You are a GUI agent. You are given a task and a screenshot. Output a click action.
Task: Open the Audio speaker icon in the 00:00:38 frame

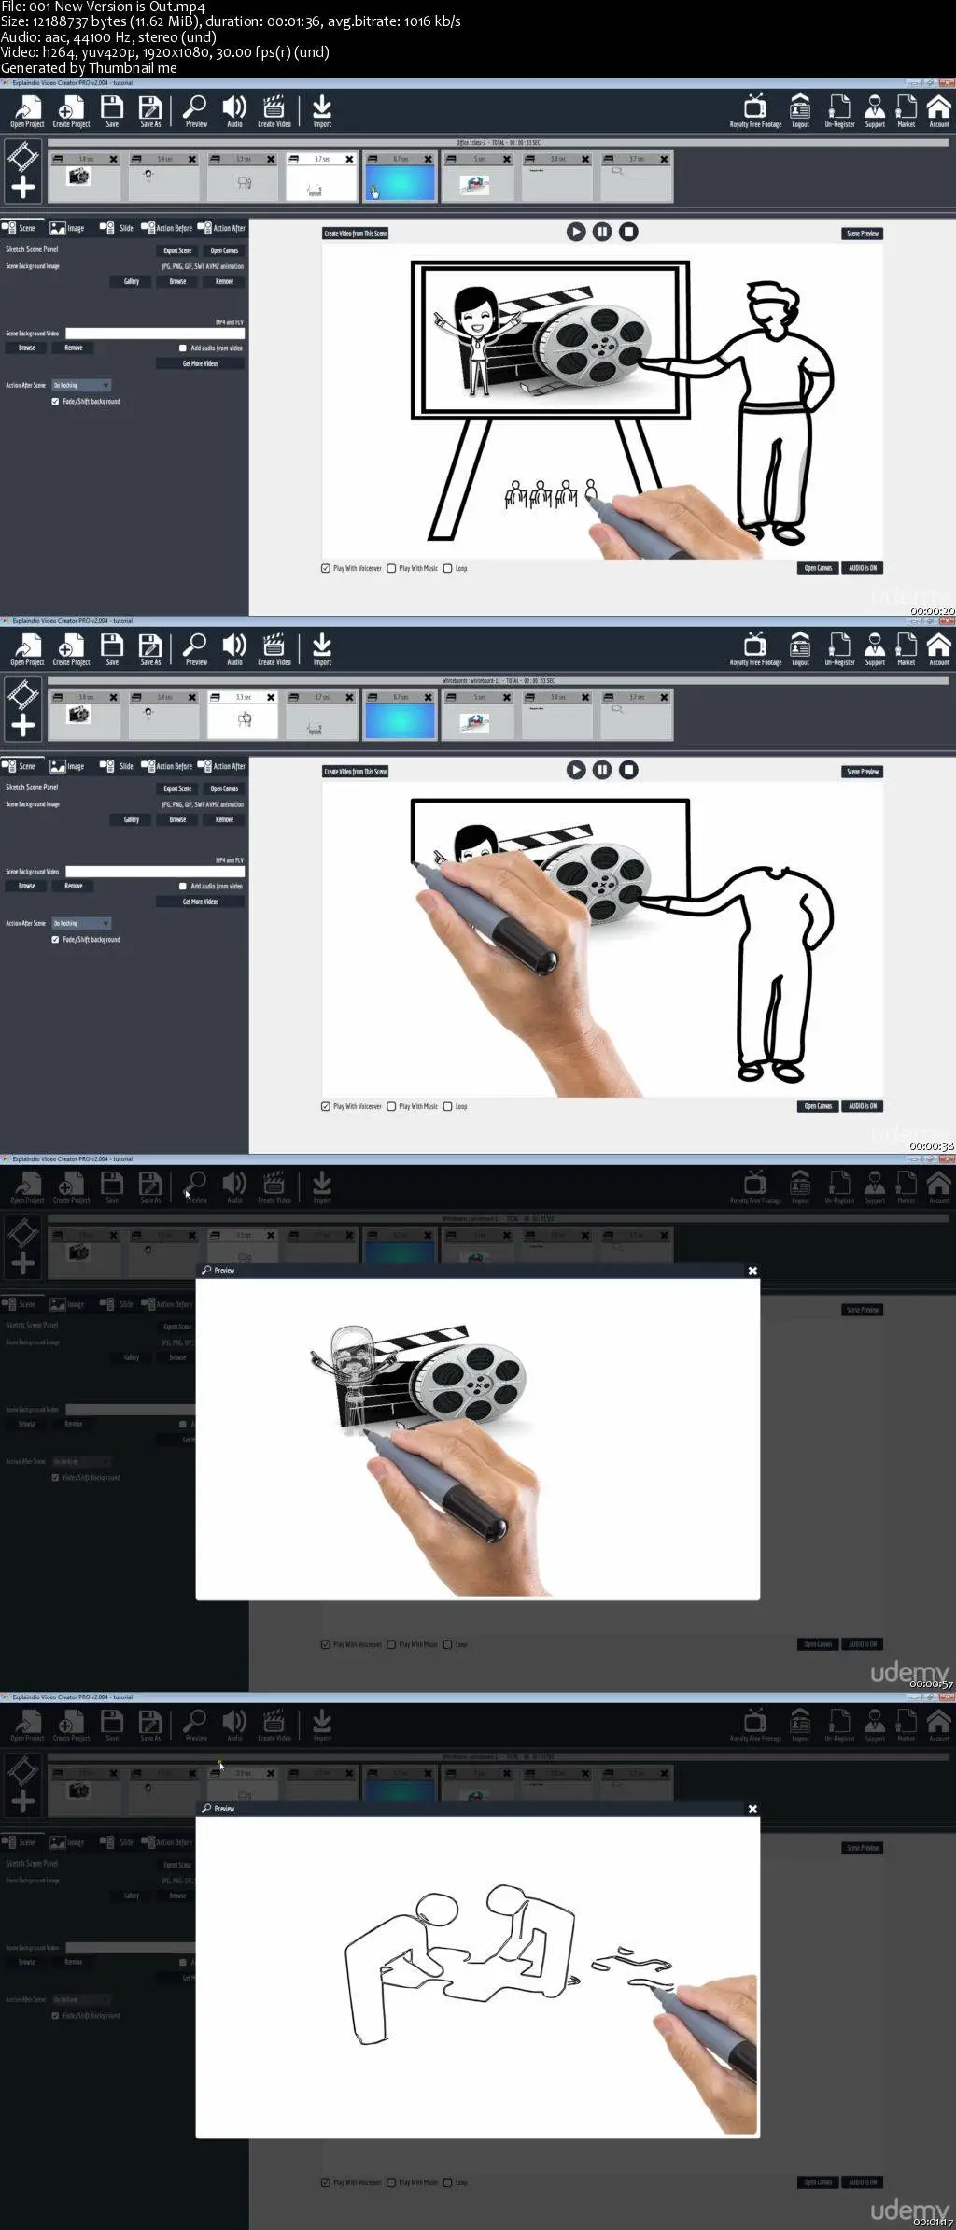[x=234, y=649]
